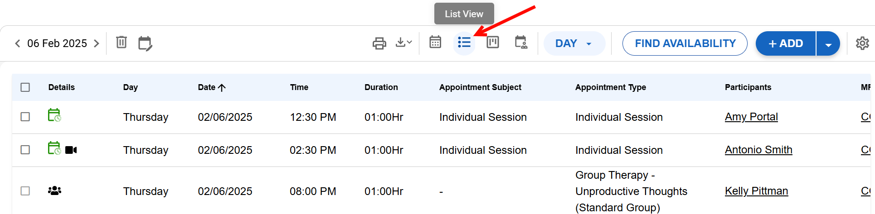Open the board view icon

pyautogui.click(x=492, y=43)
